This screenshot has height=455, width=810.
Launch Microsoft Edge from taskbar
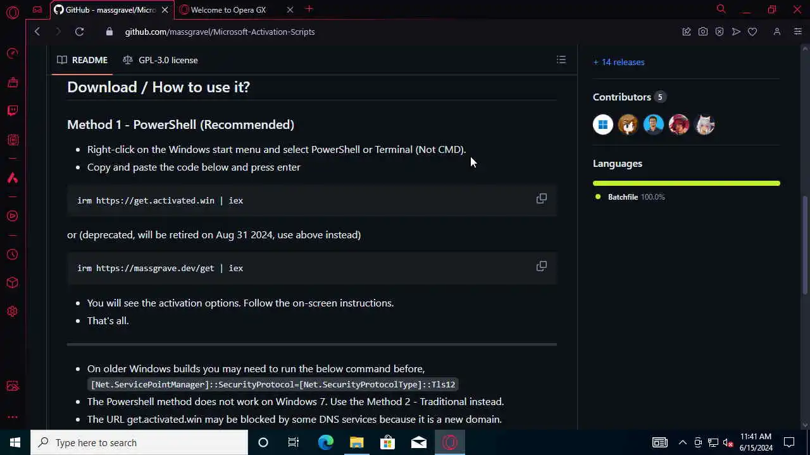(325, 442)
